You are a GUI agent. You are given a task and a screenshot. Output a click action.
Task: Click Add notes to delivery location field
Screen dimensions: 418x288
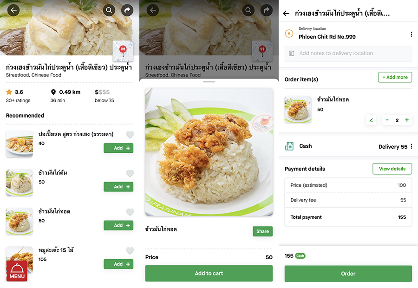[x=348, y=53]
